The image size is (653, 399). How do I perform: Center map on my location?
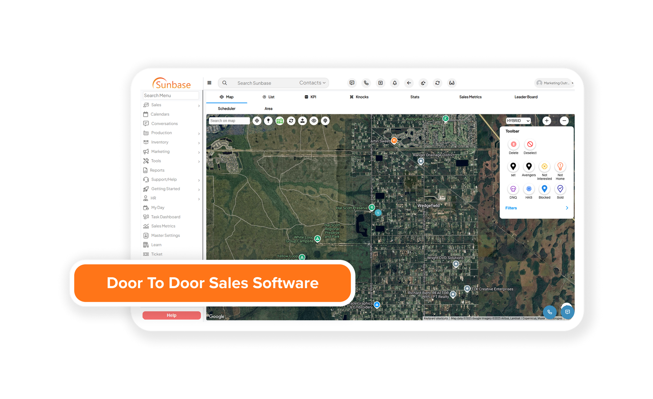click(257, 121)
